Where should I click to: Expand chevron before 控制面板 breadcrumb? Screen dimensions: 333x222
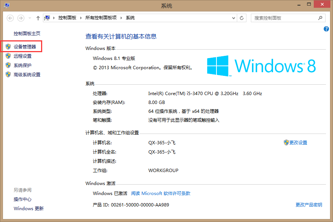tap(54, 18)
